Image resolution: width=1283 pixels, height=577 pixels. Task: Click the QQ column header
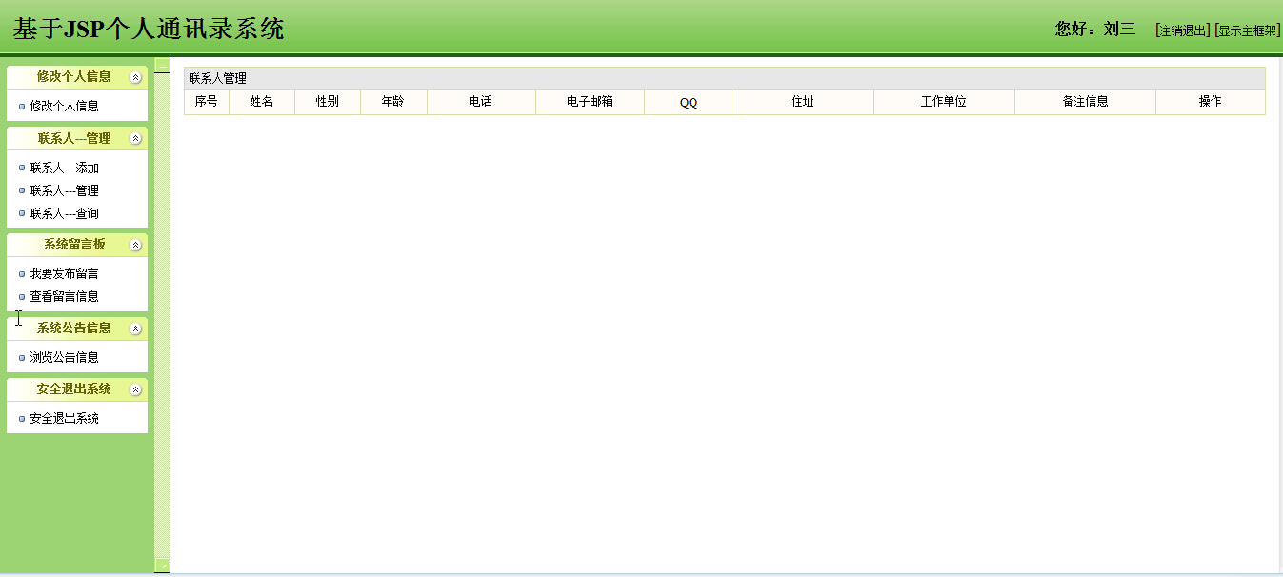point(688,102)
